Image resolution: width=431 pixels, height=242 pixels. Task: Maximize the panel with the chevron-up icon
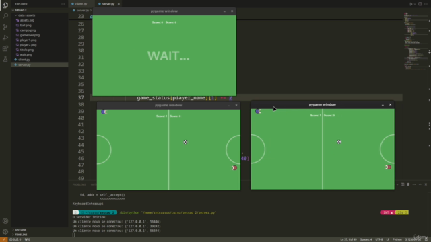click(420, 184)
